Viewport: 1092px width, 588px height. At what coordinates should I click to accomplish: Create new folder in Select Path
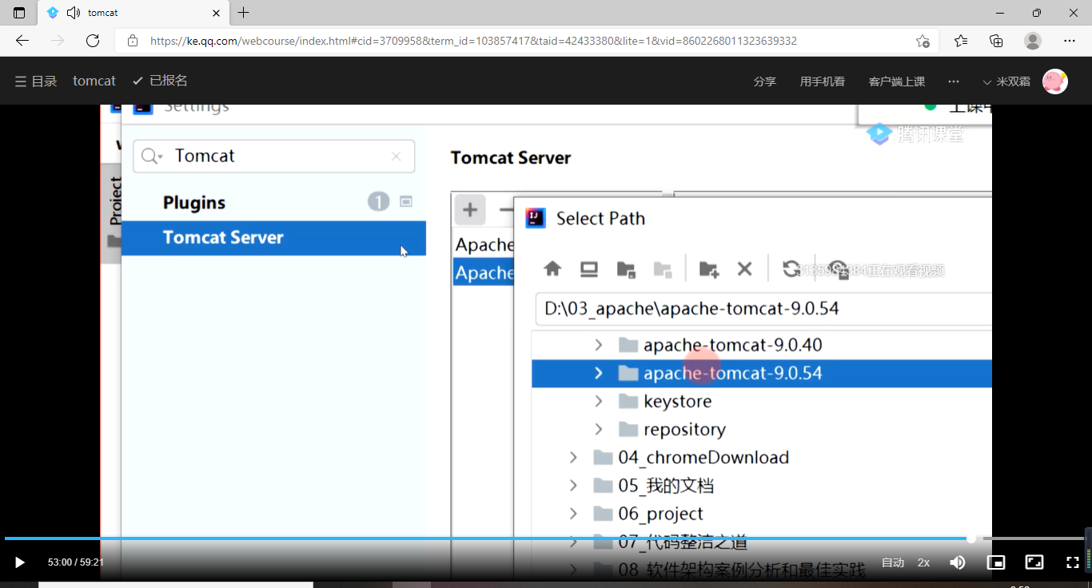(708, 269)
